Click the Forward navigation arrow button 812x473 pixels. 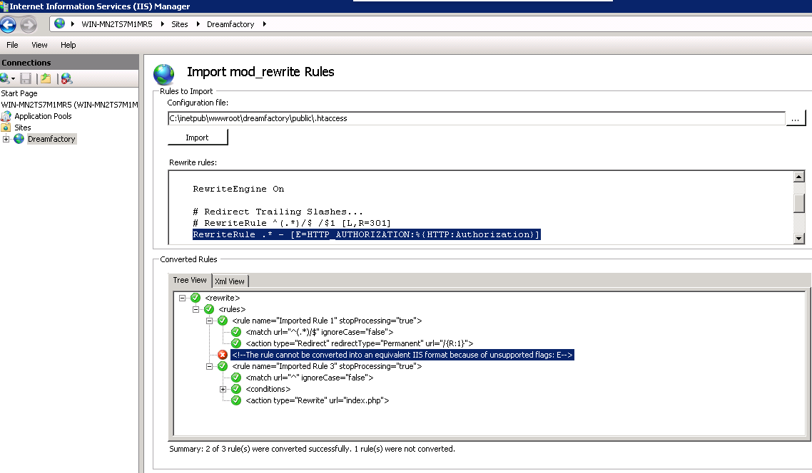[x=29, y=24]
